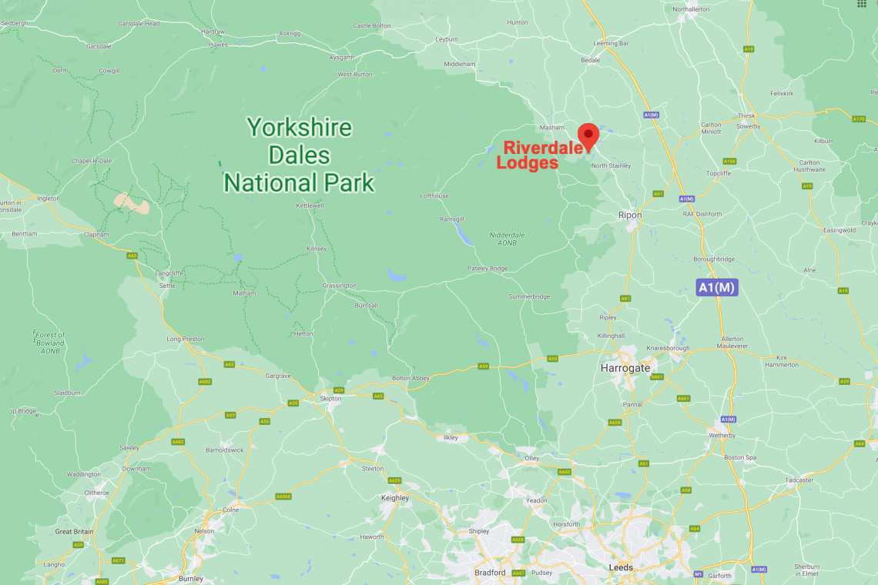The image size is (878, 585).
Task: Select the Forest of Bowland AONB label
Action: (49, 343)
